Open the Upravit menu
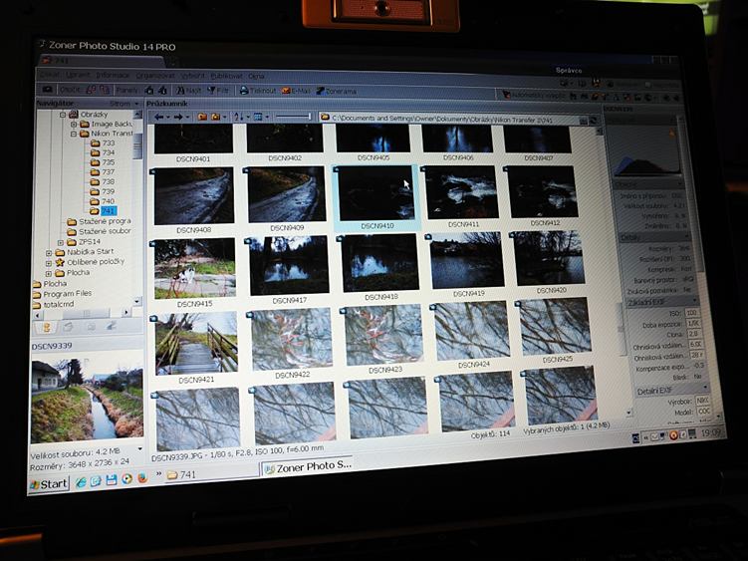 tap(78, 75)
